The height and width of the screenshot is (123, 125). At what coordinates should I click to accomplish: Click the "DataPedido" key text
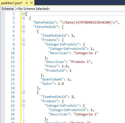45,22
